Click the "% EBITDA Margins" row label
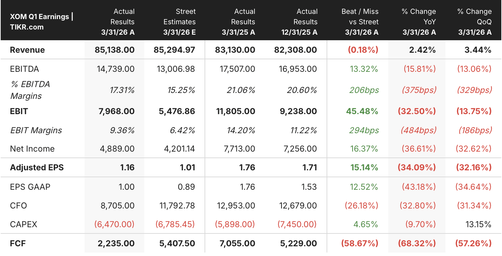 (30, 90)
